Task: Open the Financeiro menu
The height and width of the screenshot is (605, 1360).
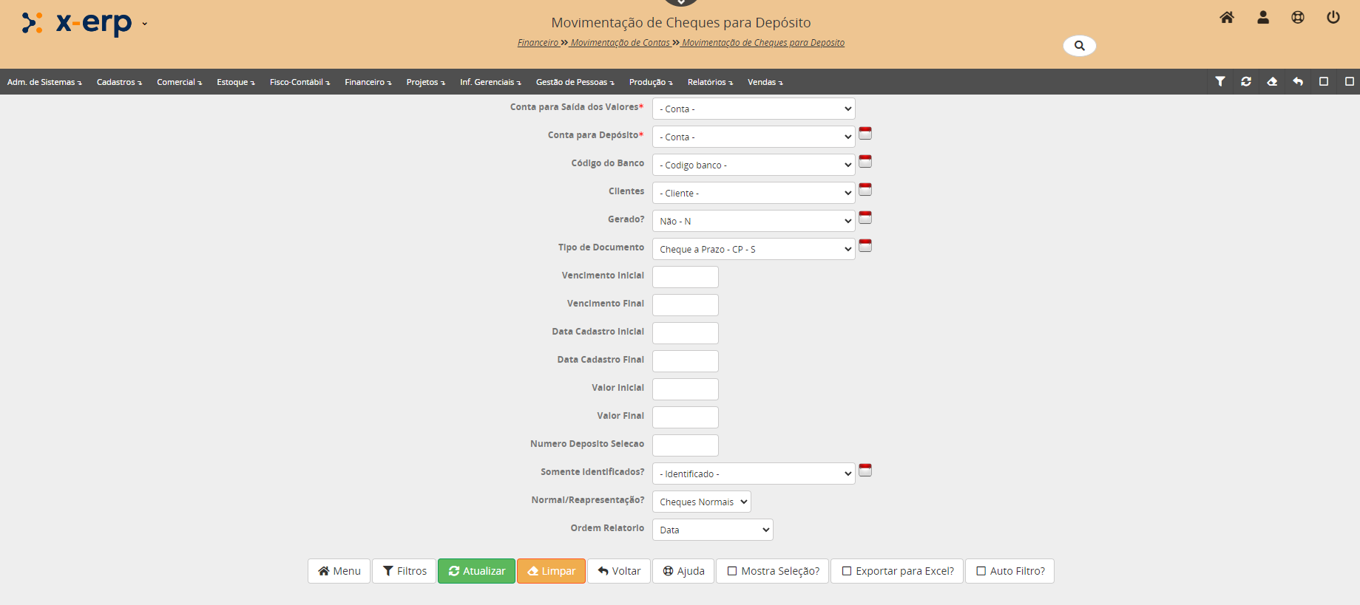Action: [368, 82]
